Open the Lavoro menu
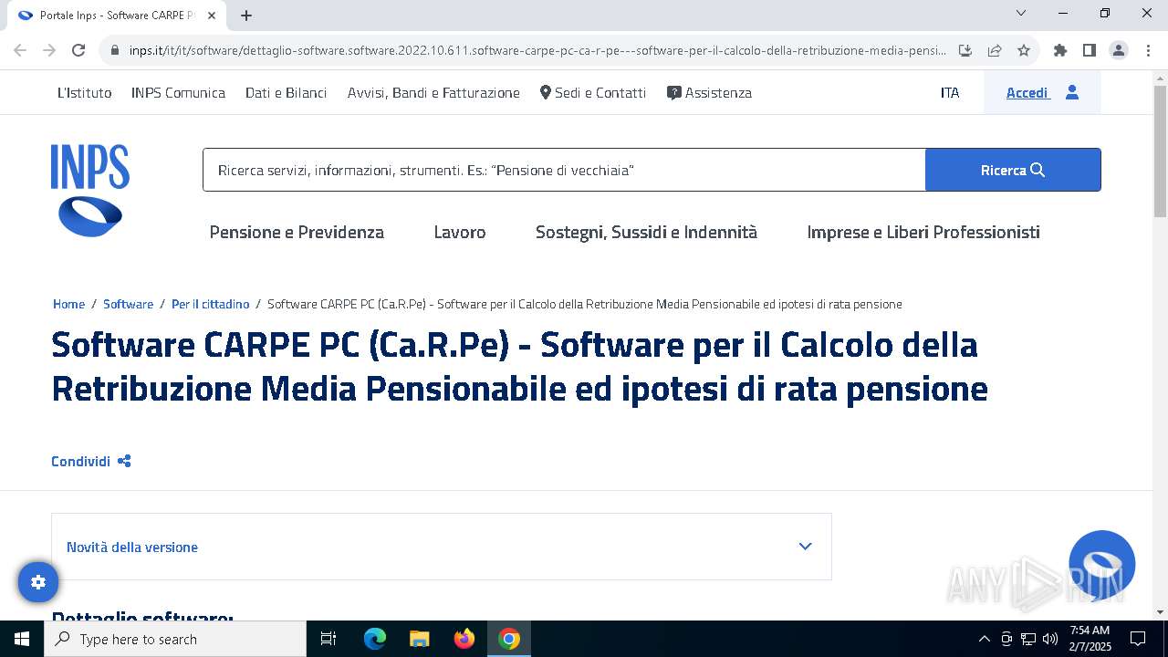 tap(460, 232)
